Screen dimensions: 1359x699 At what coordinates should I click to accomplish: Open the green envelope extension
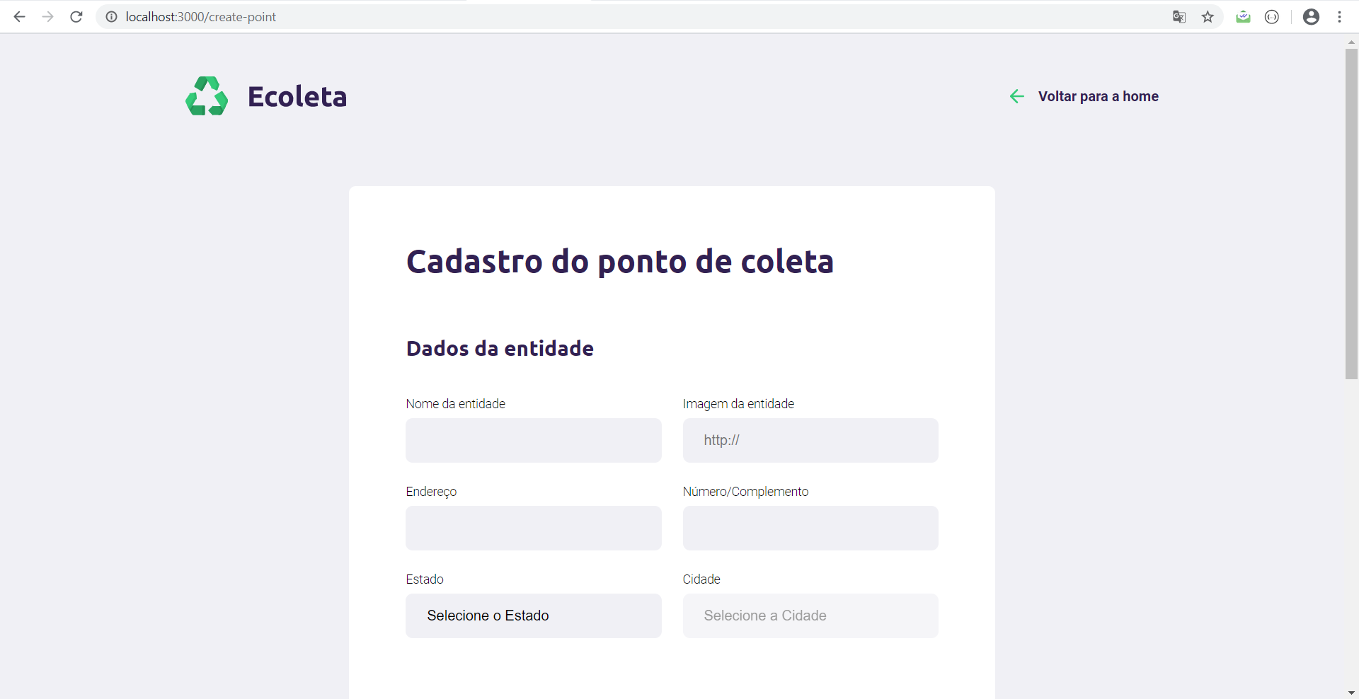pos(1244,17)
